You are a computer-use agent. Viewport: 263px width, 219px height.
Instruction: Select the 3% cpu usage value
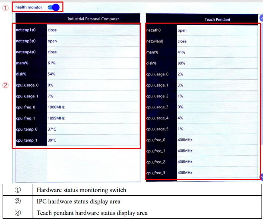[180, 85]
